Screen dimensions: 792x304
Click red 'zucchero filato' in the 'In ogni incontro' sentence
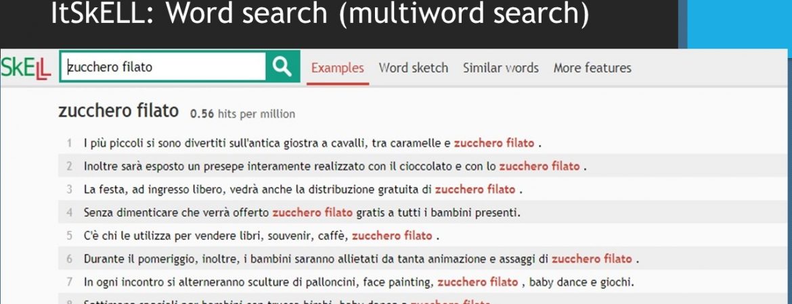pyautogui.click(x=477, y=282)
